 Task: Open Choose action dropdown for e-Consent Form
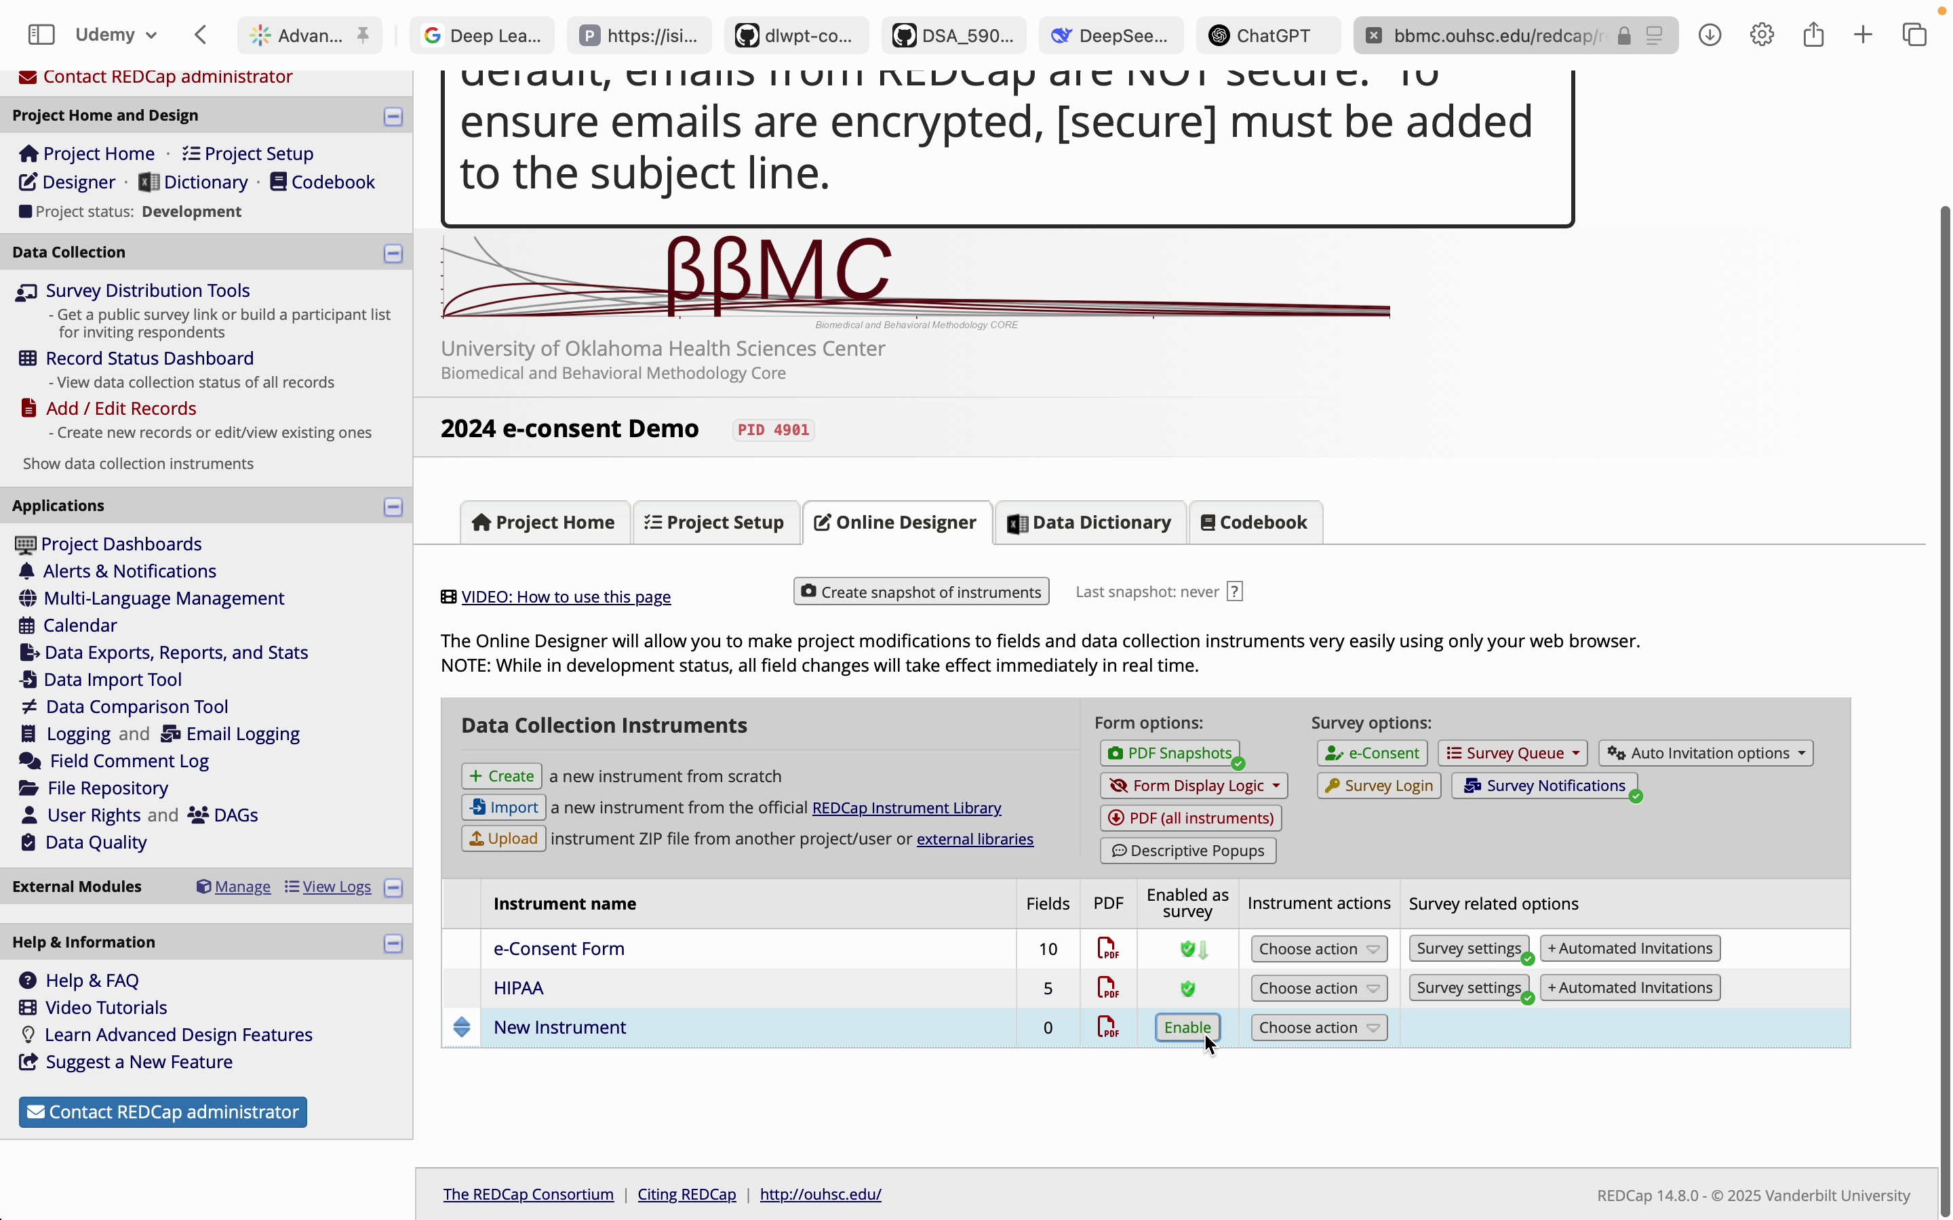pos(1319,949)
